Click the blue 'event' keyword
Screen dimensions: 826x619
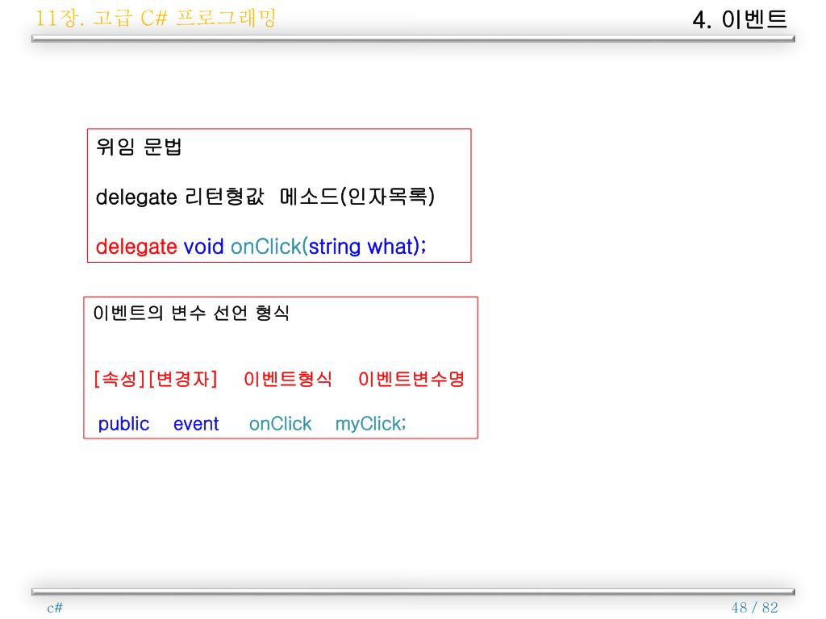pyautogui.click(x=196, y=424)
